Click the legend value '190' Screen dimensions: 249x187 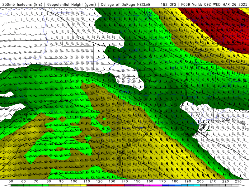pos(188,181)
